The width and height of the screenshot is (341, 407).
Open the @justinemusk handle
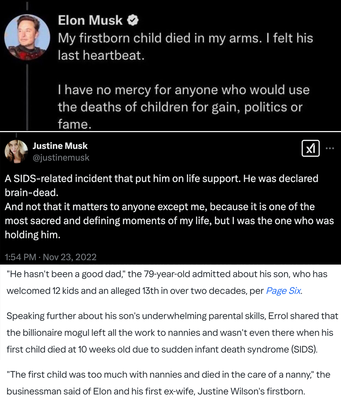pyautogui.click(x=61, y=158)
